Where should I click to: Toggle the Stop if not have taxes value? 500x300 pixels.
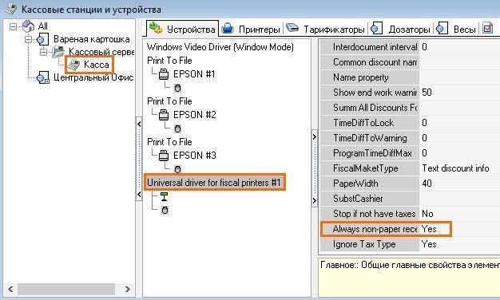(459, 214)
